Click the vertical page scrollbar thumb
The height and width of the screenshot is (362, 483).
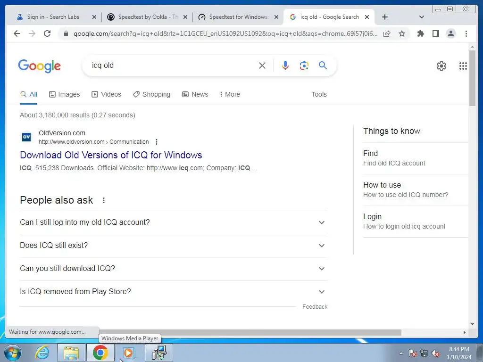(472, 78)
